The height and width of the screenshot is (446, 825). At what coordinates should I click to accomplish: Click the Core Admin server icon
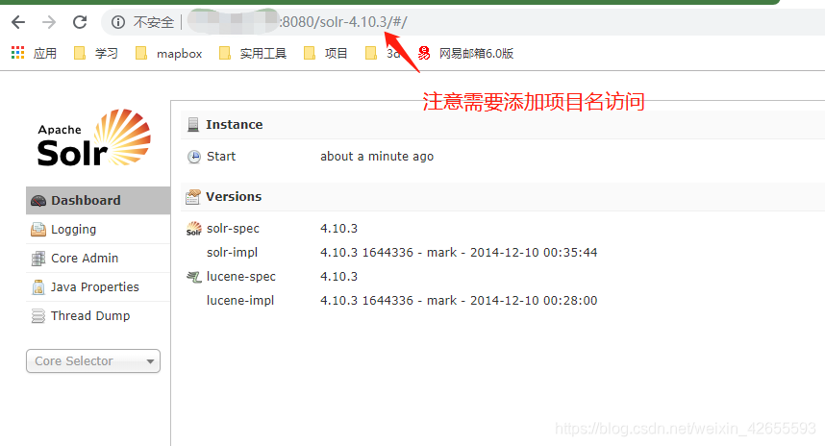38,259
